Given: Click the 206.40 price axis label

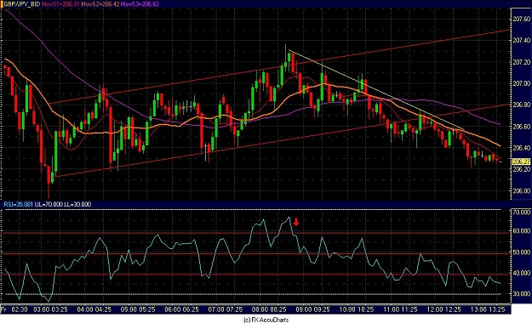Looking at the screenshot, I should 522,148.
